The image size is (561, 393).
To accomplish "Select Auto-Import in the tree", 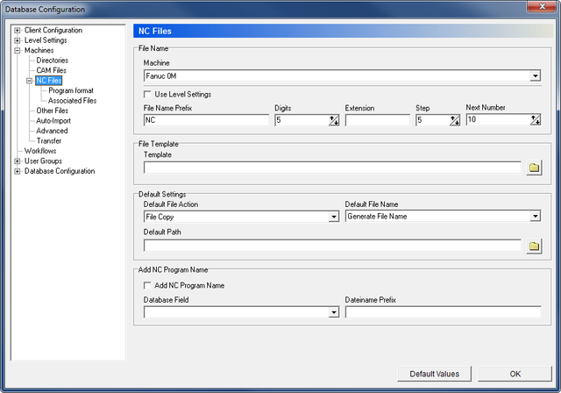I will point(53,121).
